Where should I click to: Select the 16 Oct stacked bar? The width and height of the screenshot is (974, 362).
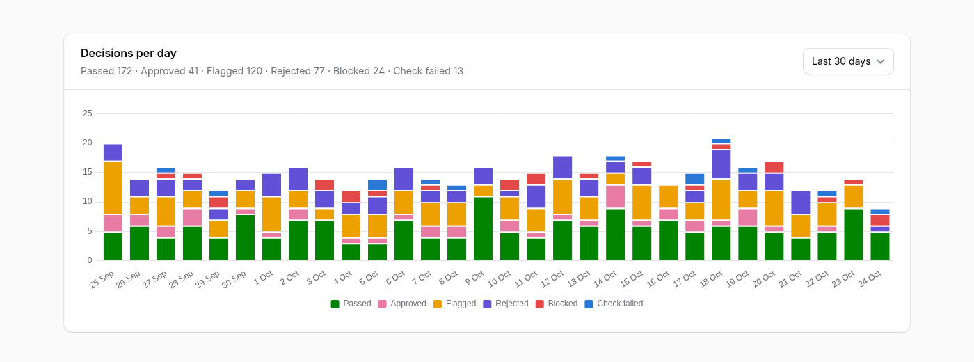[x=669, y=223]
